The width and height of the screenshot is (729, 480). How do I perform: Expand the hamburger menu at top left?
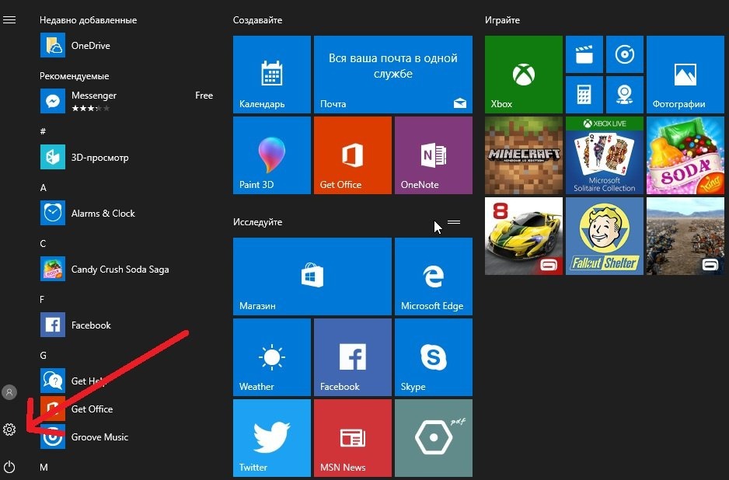pos(9,20)
